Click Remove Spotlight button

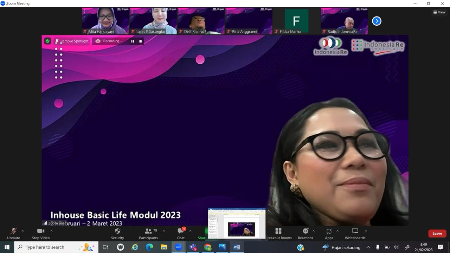point(72,41)
